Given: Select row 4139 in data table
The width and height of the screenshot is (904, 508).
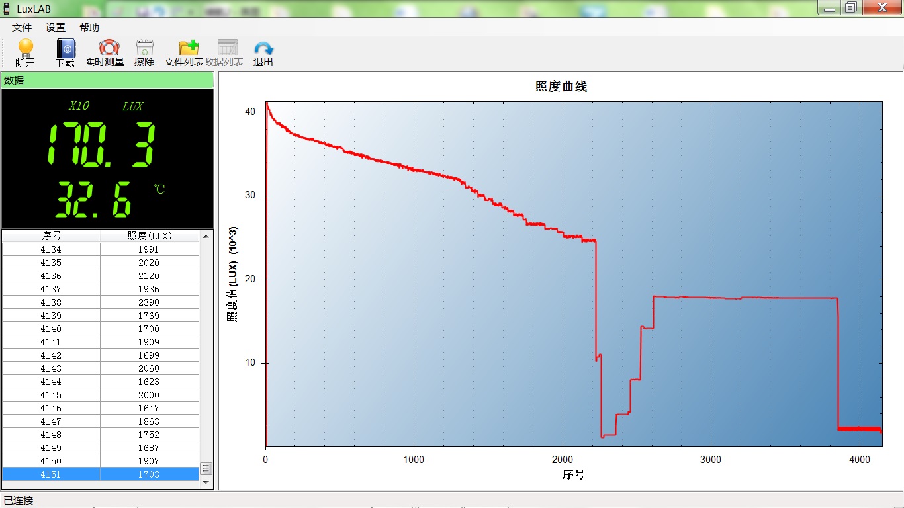Looking at the screenshot, I should click(x=101, y=316).
